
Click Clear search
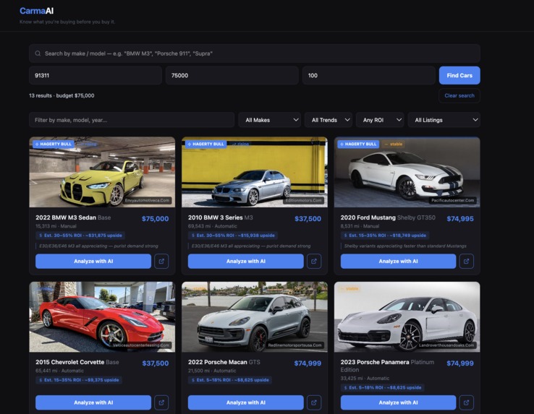[459, 95]
